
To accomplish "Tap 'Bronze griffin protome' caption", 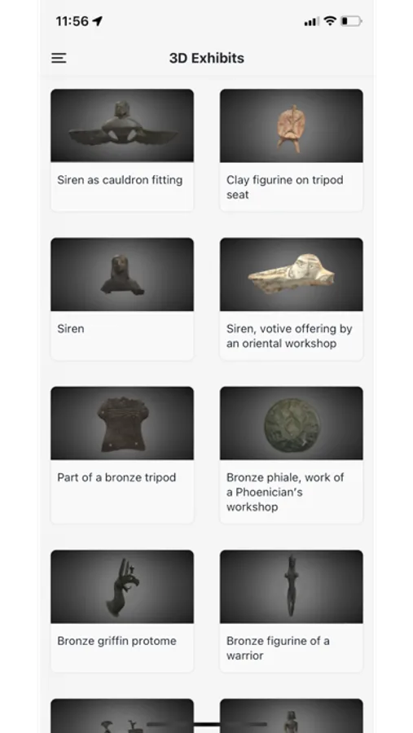I will 117,641.
